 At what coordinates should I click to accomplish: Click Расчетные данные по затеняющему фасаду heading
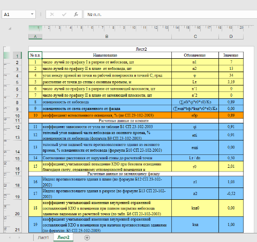point(124,174)
